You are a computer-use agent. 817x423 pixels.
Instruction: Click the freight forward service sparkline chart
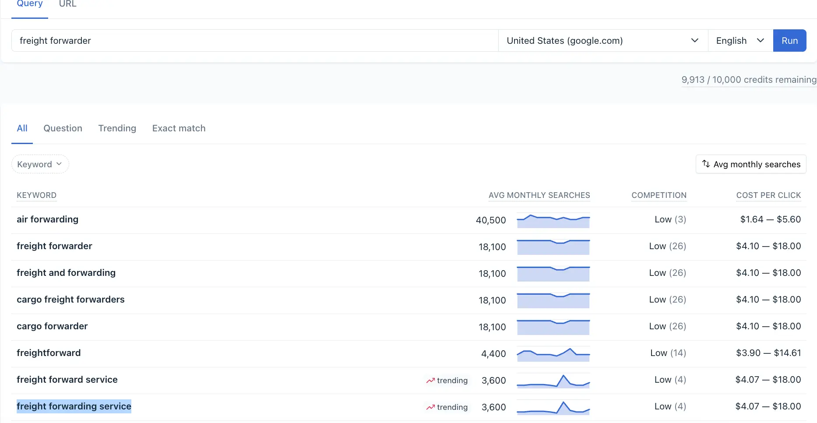pyautogui.click(x=553, y=381)
